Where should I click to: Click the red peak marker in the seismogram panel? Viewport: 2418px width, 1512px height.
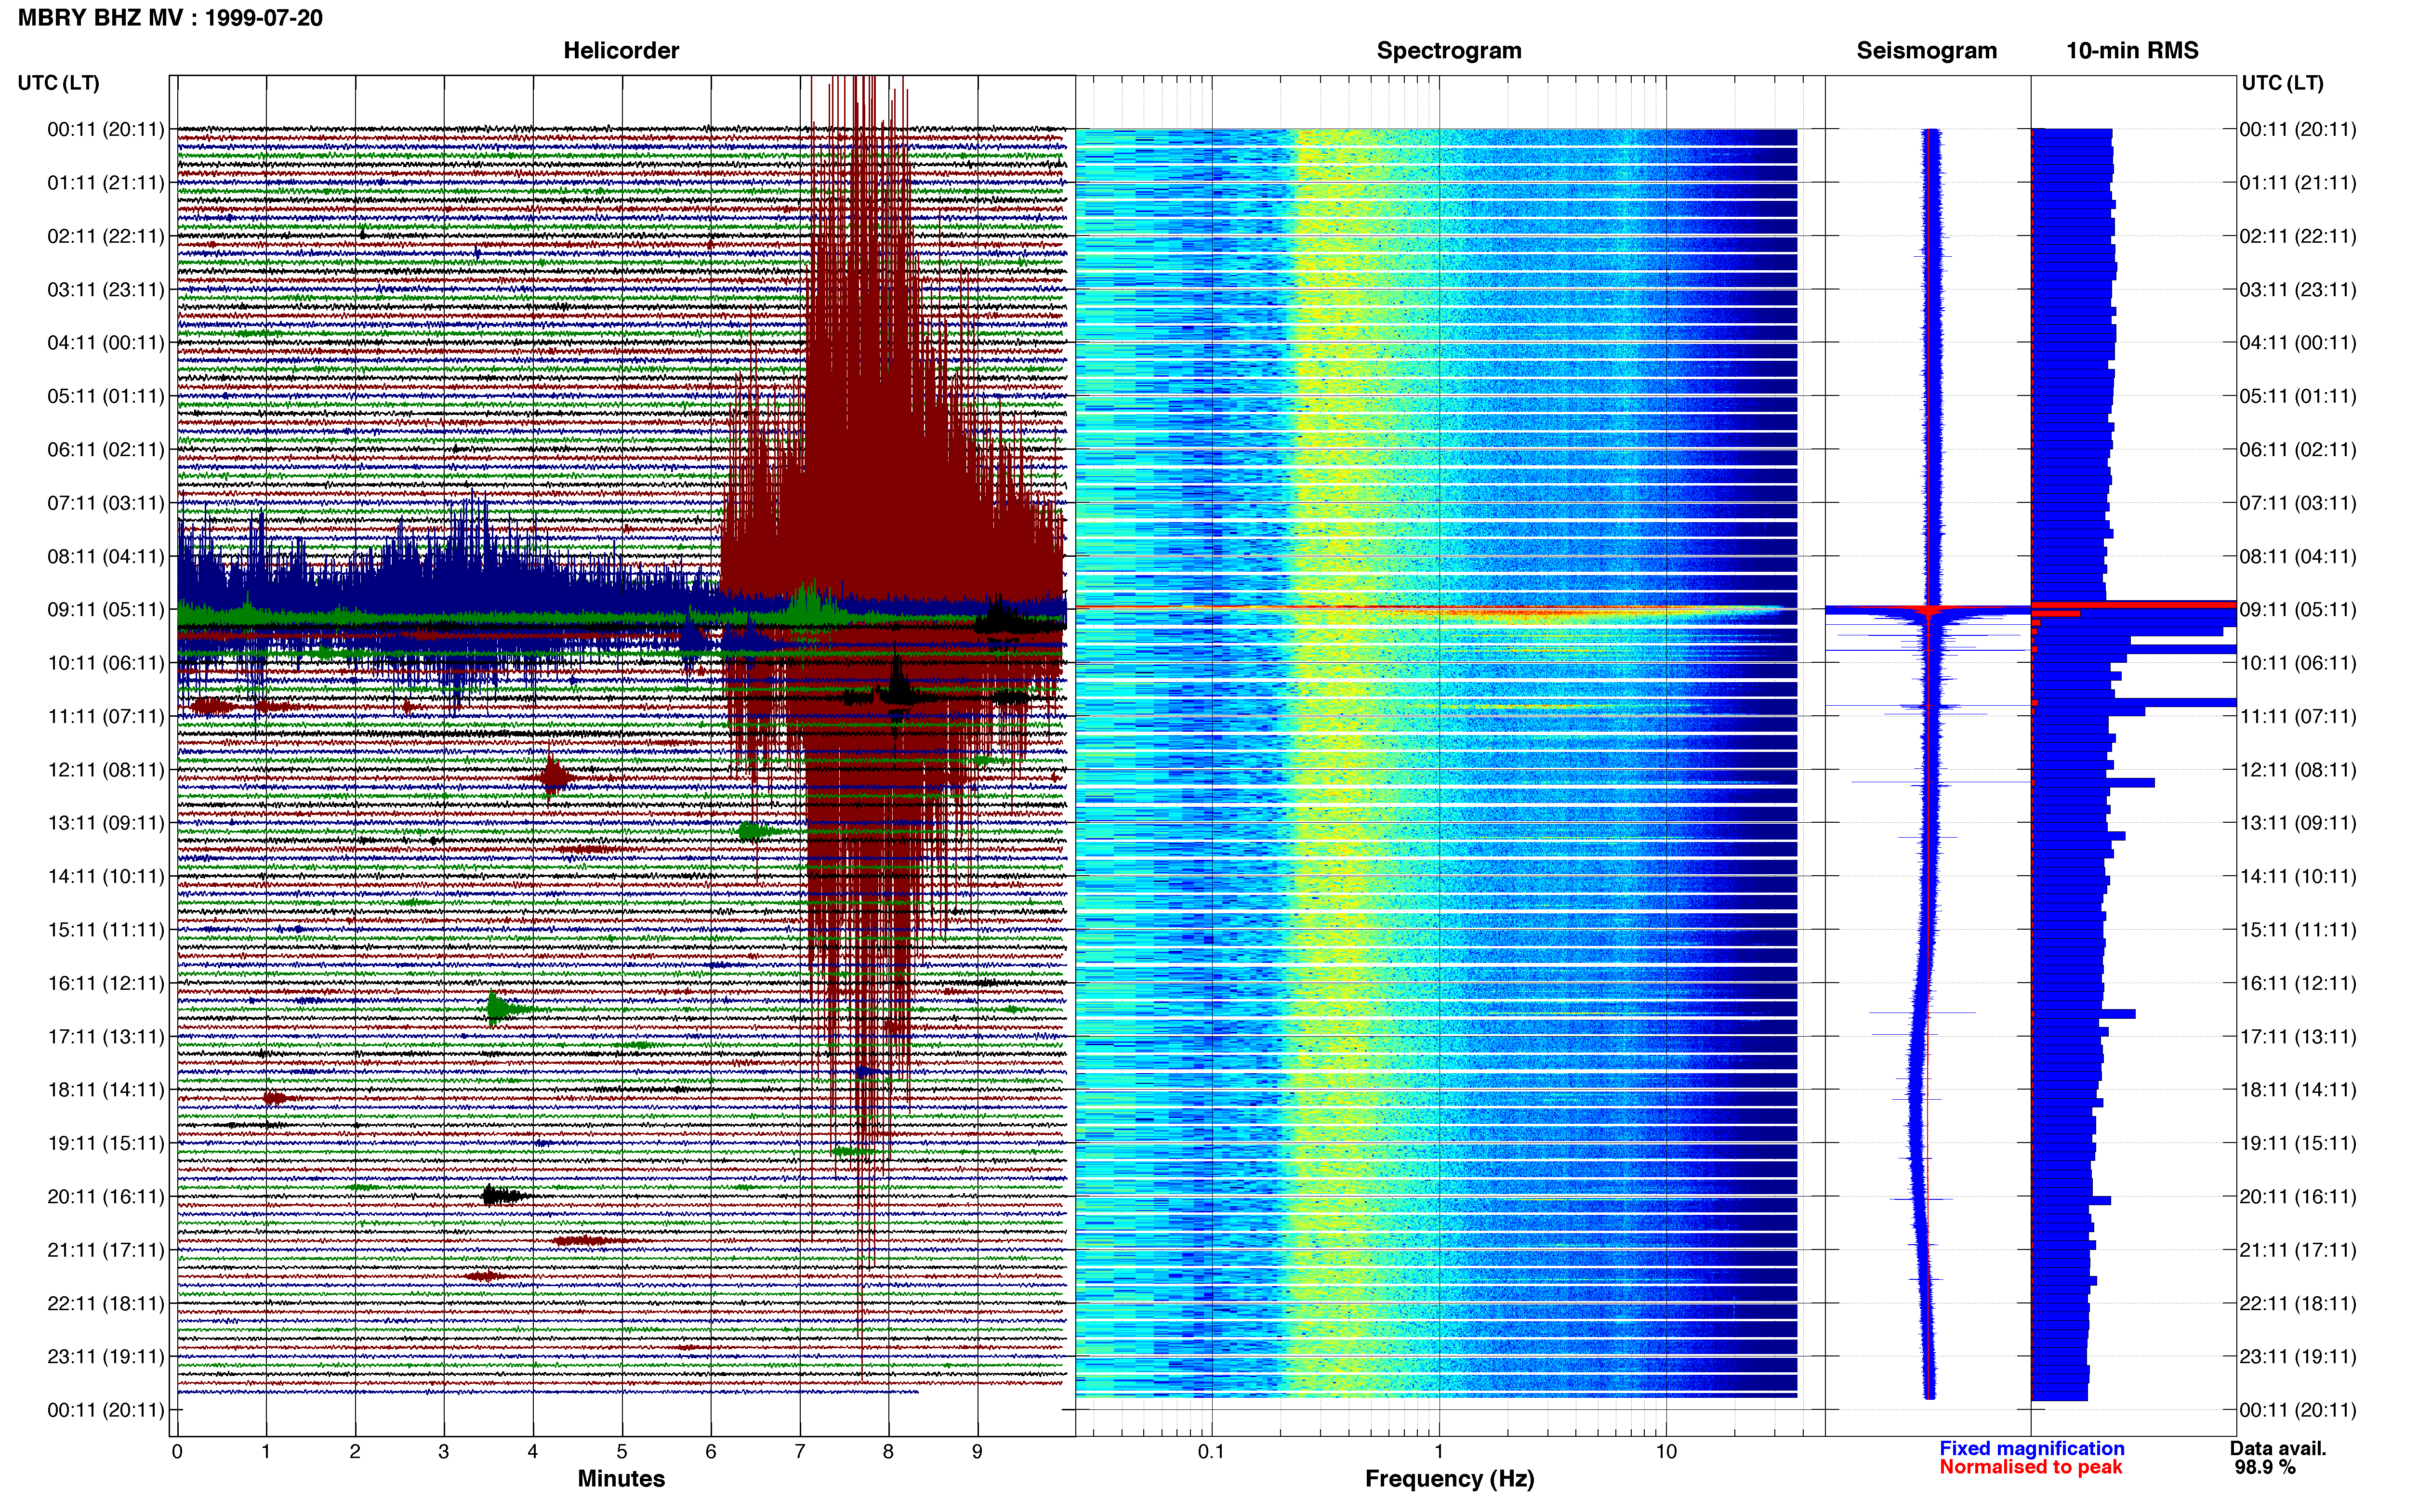tap(1930, 610)
